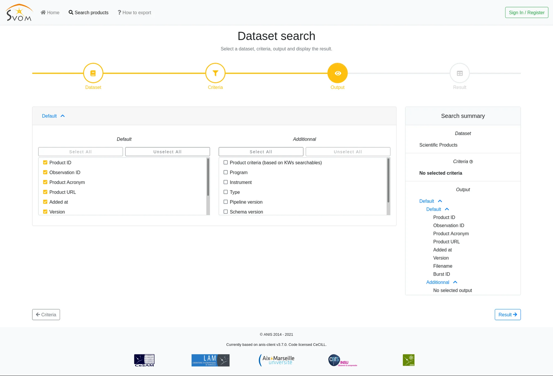Check the Type checkbox

point(226,192)
